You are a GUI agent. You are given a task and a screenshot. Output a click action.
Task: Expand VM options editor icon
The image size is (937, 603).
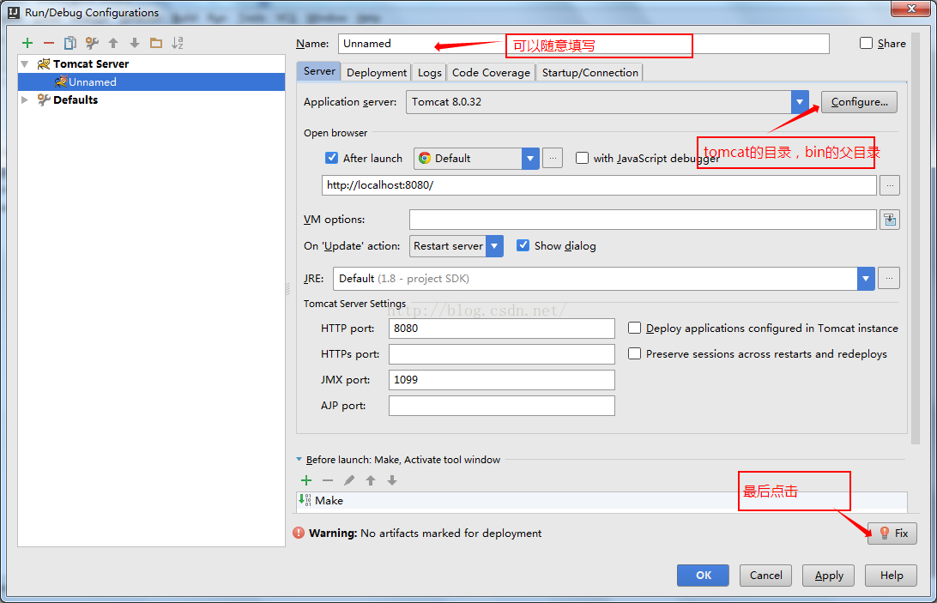[x=890, y=220]
